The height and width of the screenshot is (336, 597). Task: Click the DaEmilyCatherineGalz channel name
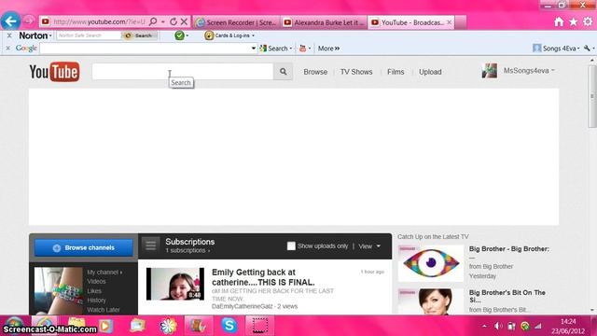click(243, 306)
